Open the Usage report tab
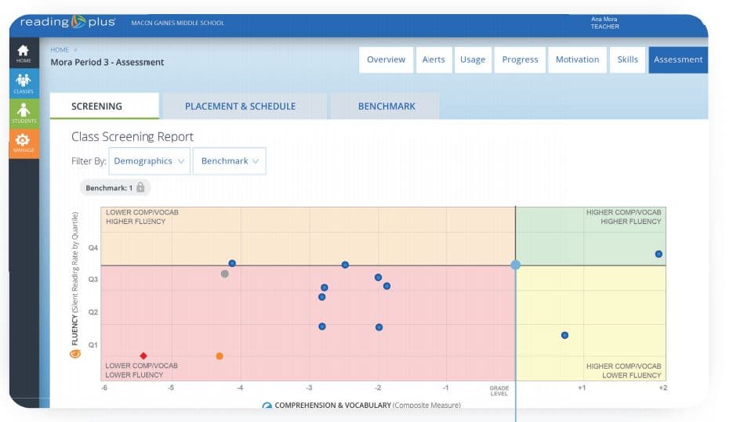Viewport: 733px width, 422px height. pyautogui.click(x=473, y=60)
